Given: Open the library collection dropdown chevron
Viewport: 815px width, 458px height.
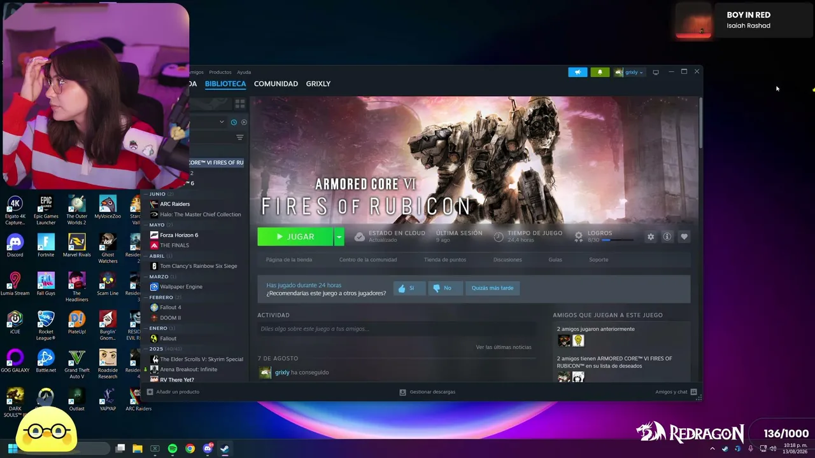Looking at the screenshot, I should pyautogui.click(x=222, y=122).
